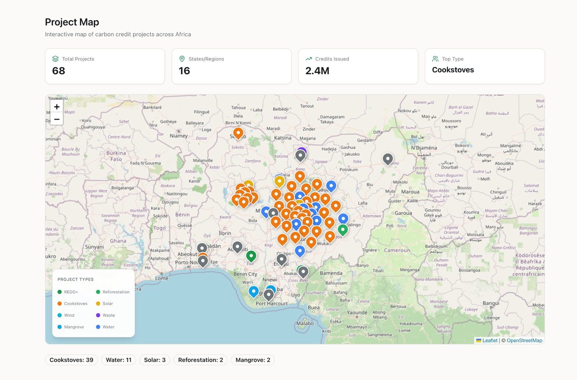Click the 'Total Projects' card label
The width and height of the screenshot is (577, 380).
click(x=78, y=59)
